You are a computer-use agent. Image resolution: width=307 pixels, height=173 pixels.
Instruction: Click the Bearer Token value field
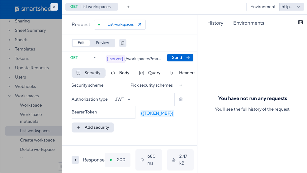point(157,113)
